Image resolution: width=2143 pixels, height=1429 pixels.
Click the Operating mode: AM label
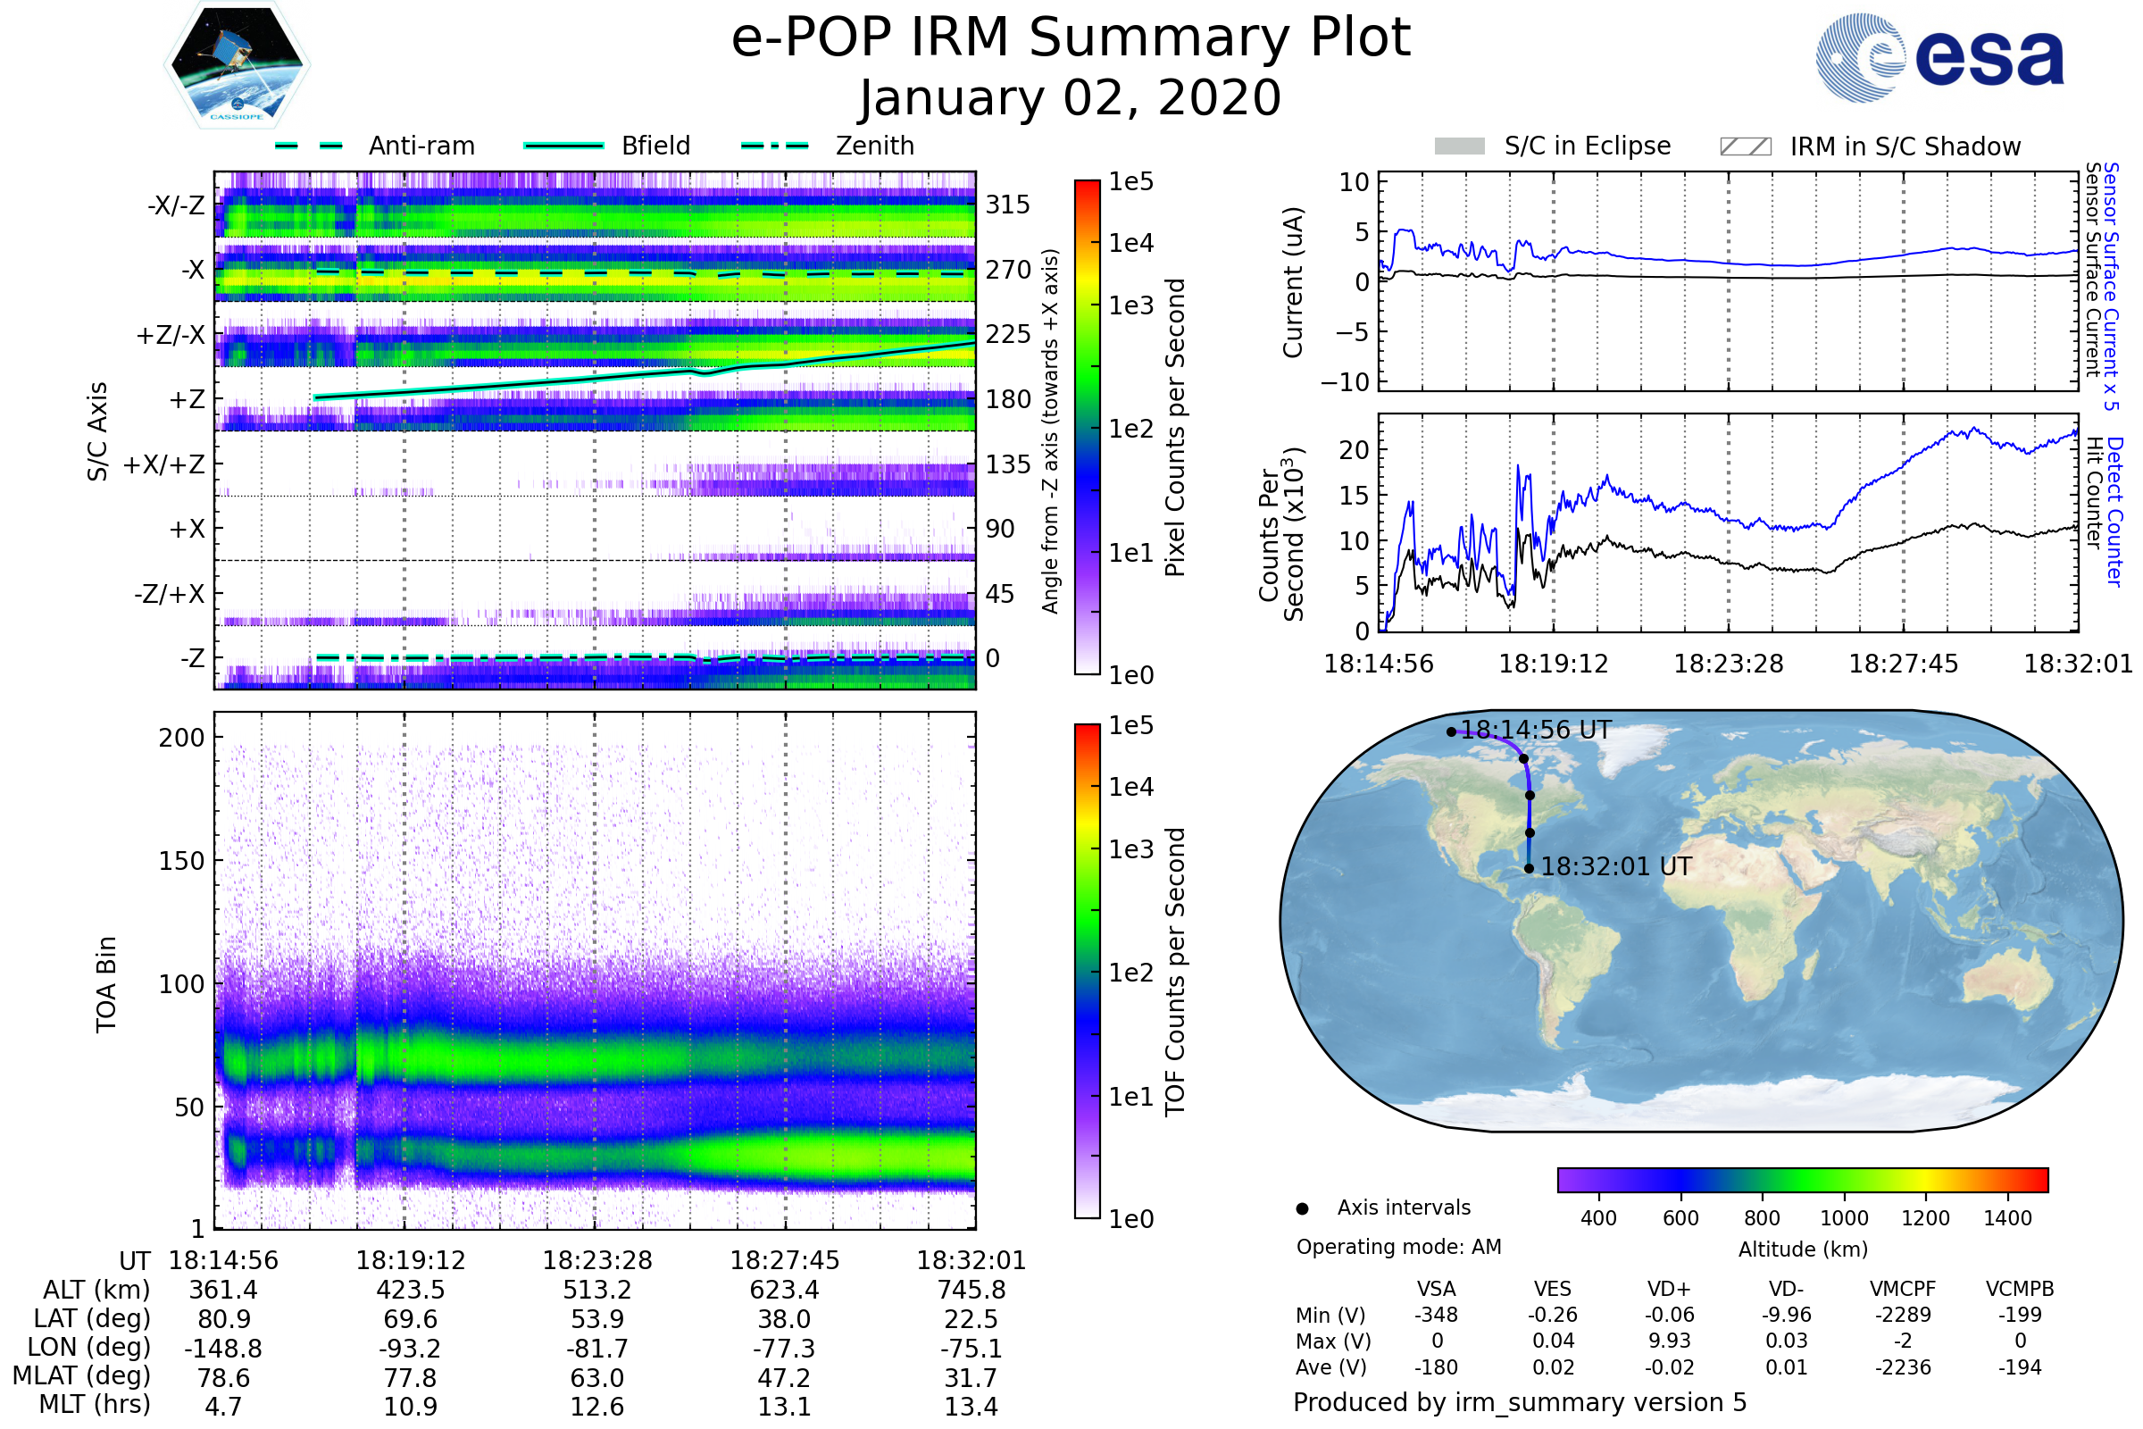tap(1398, 1247)
